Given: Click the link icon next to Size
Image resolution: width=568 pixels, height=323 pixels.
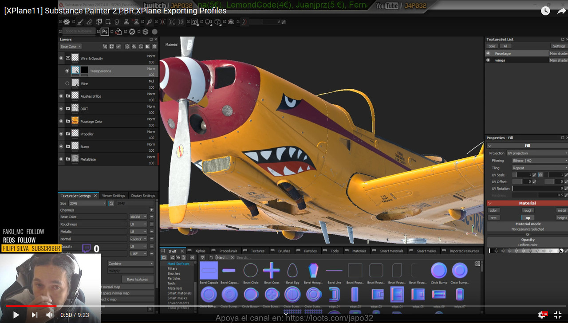Looking at the screenshot, I should click(111, 203).
